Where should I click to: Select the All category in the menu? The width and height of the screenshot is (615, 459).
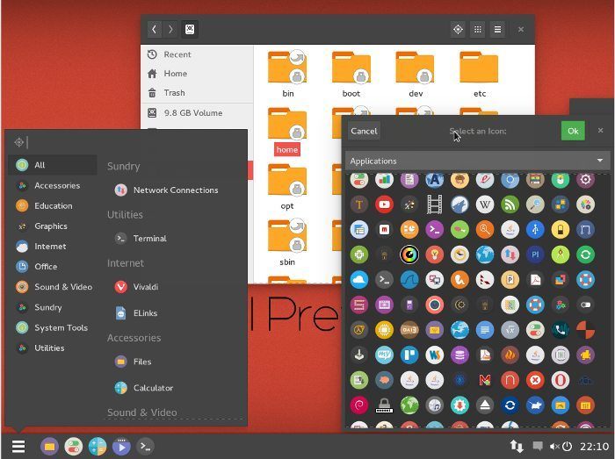(52, 165)
